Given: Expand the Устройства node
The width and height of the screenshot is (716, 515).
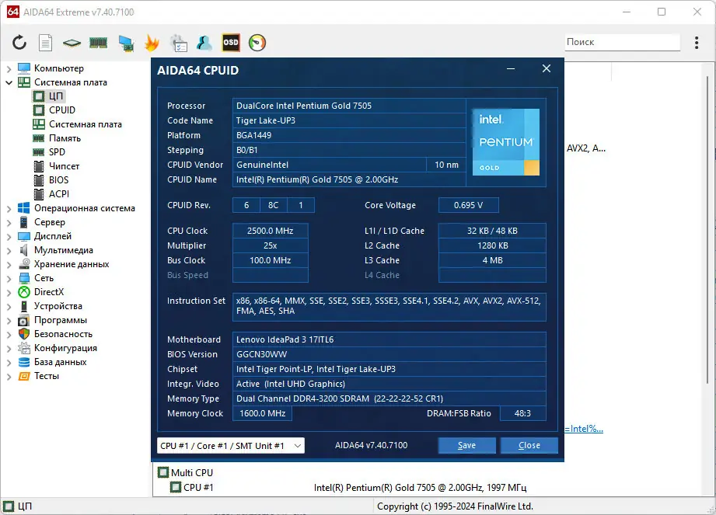Looking at the screenshot, I should coord(9,307).
